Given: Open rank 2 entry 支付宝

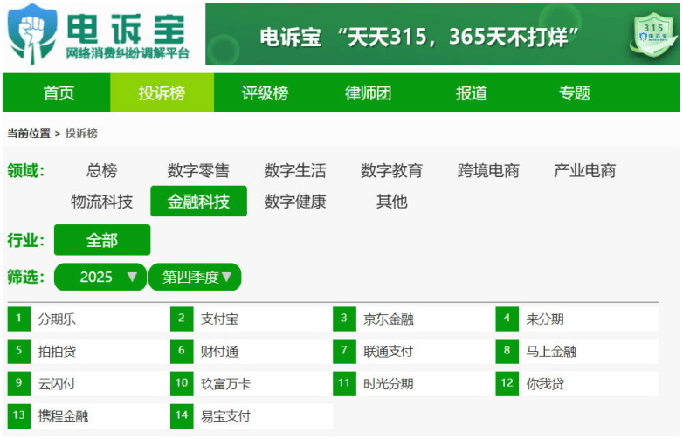Looking at the screenshot, I should pos(252,319).
